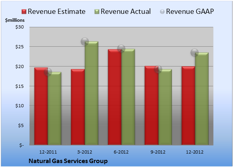Viewport: 233px width, 167px height.
Task: Select the red estimate bar for 9-2012
Action: click(151, 105)
